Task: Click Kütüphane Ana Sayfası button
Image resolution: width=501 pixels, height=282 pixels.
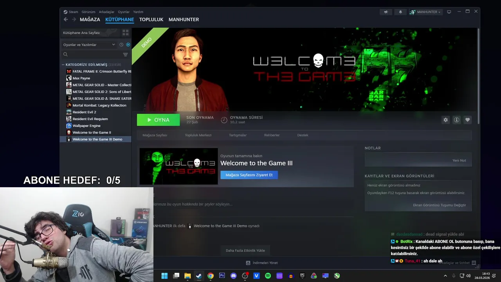Action: click(x=91, y=33)
